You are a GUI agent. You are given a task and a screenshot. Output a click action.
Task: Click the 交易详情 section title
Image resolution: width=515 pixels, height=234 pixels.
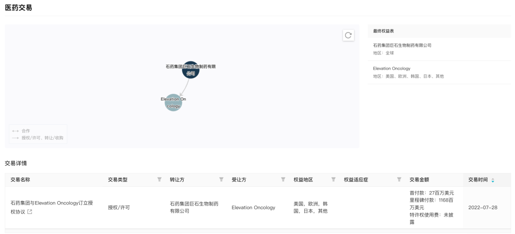tap(15, 163)
